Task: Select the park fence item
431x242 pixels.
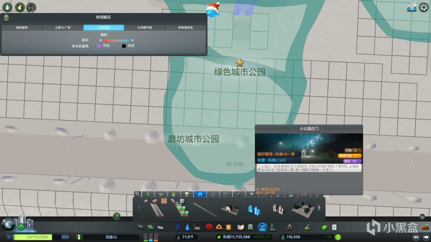Action: point(205,210)
